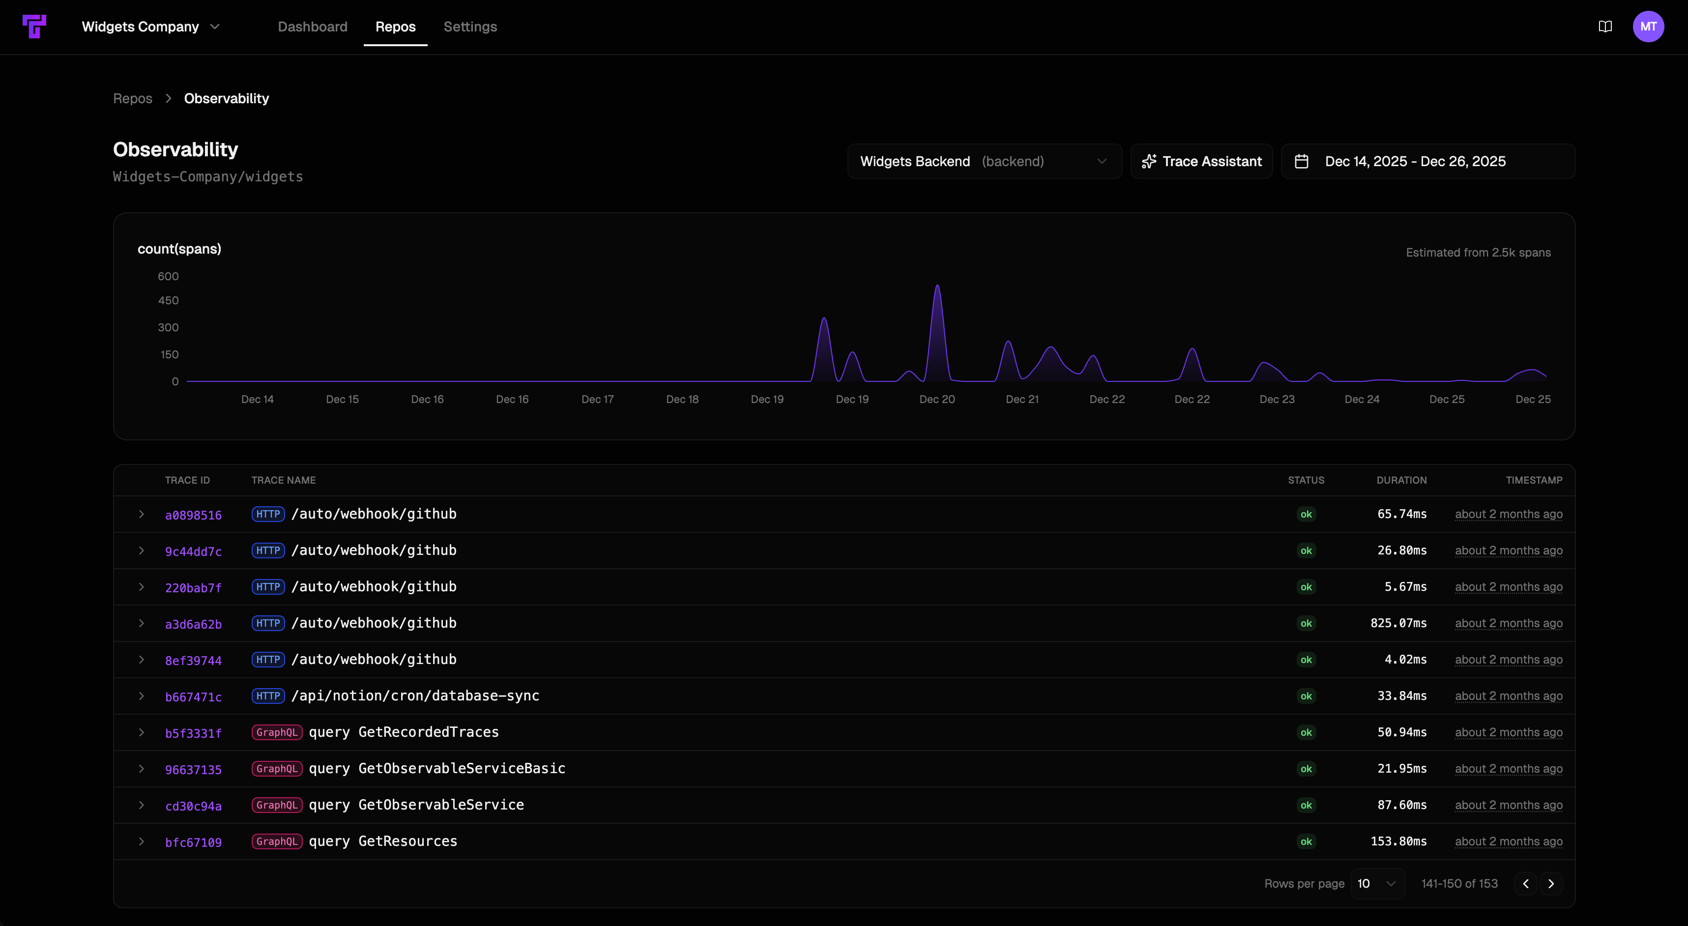Go to next page with pagination arrow

tap(1551, 883)
